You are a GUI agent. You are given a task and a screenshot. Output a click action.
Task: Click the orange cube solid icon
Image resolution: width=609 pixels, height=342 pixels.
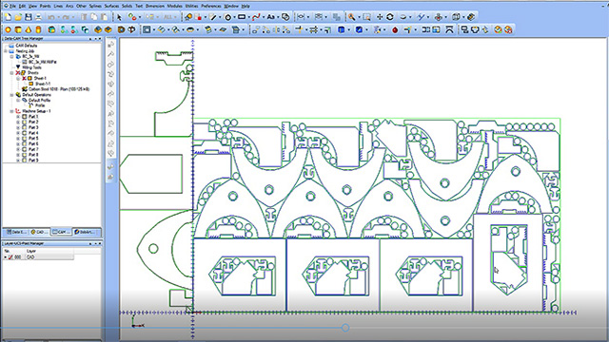click(x=18, y=29)
